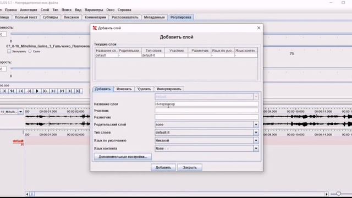Image resolution: width=352 pixels, height=198 pixels.
Task: Click the Название слоя input field
Action: [206, 104]
